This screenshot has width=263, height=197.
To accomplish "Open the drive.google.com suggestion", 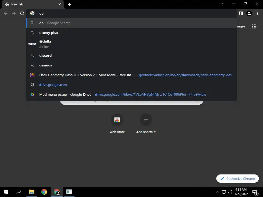I will click(x=131, y=85).
